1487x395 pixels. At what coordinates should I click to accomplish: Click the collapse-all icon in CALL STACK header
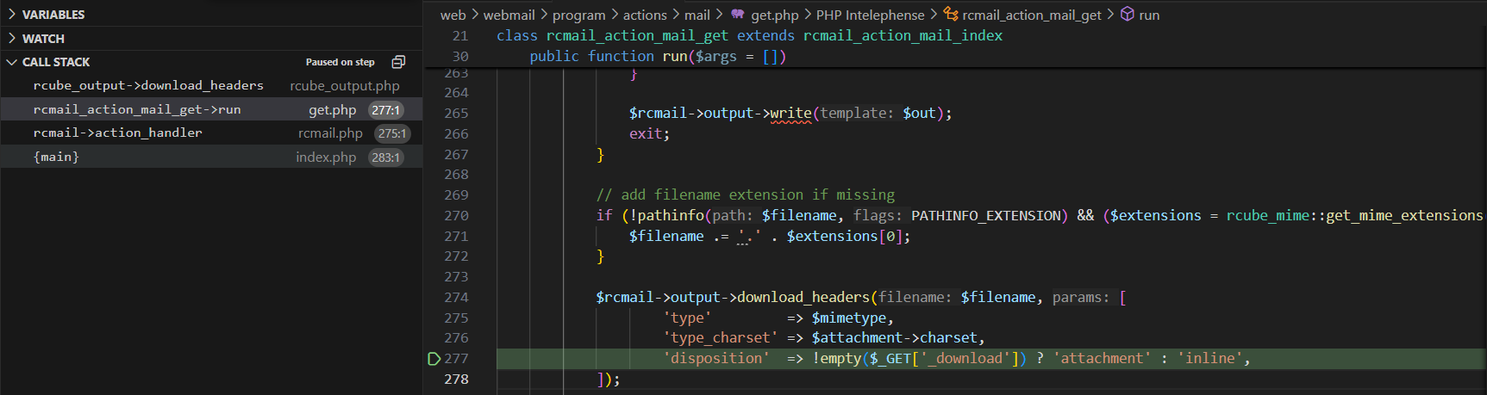coord(398,62)
